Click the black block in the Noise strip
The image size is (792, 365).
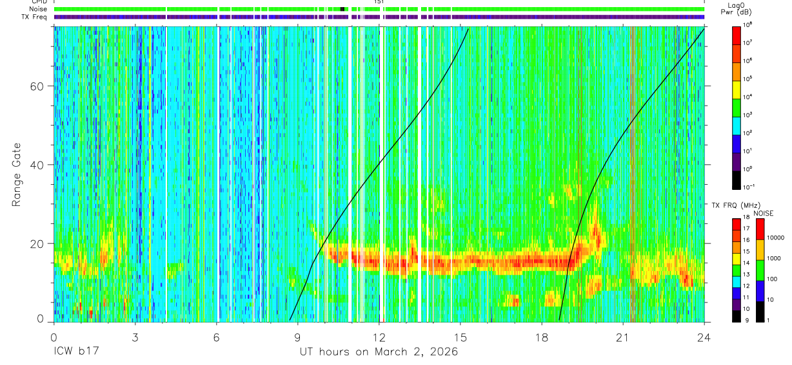click(342, 9)
